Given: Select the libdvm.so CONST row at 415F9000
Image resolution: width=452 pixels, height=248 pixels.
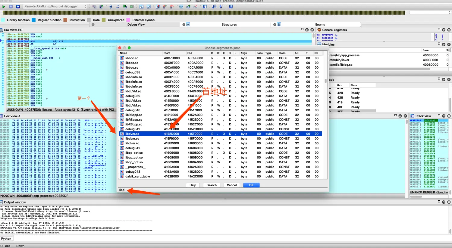Looking at the screenshot, I should [221, 139].
